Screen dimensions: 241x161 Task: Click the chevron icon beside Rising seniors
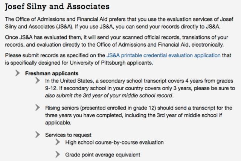(38, 108)
